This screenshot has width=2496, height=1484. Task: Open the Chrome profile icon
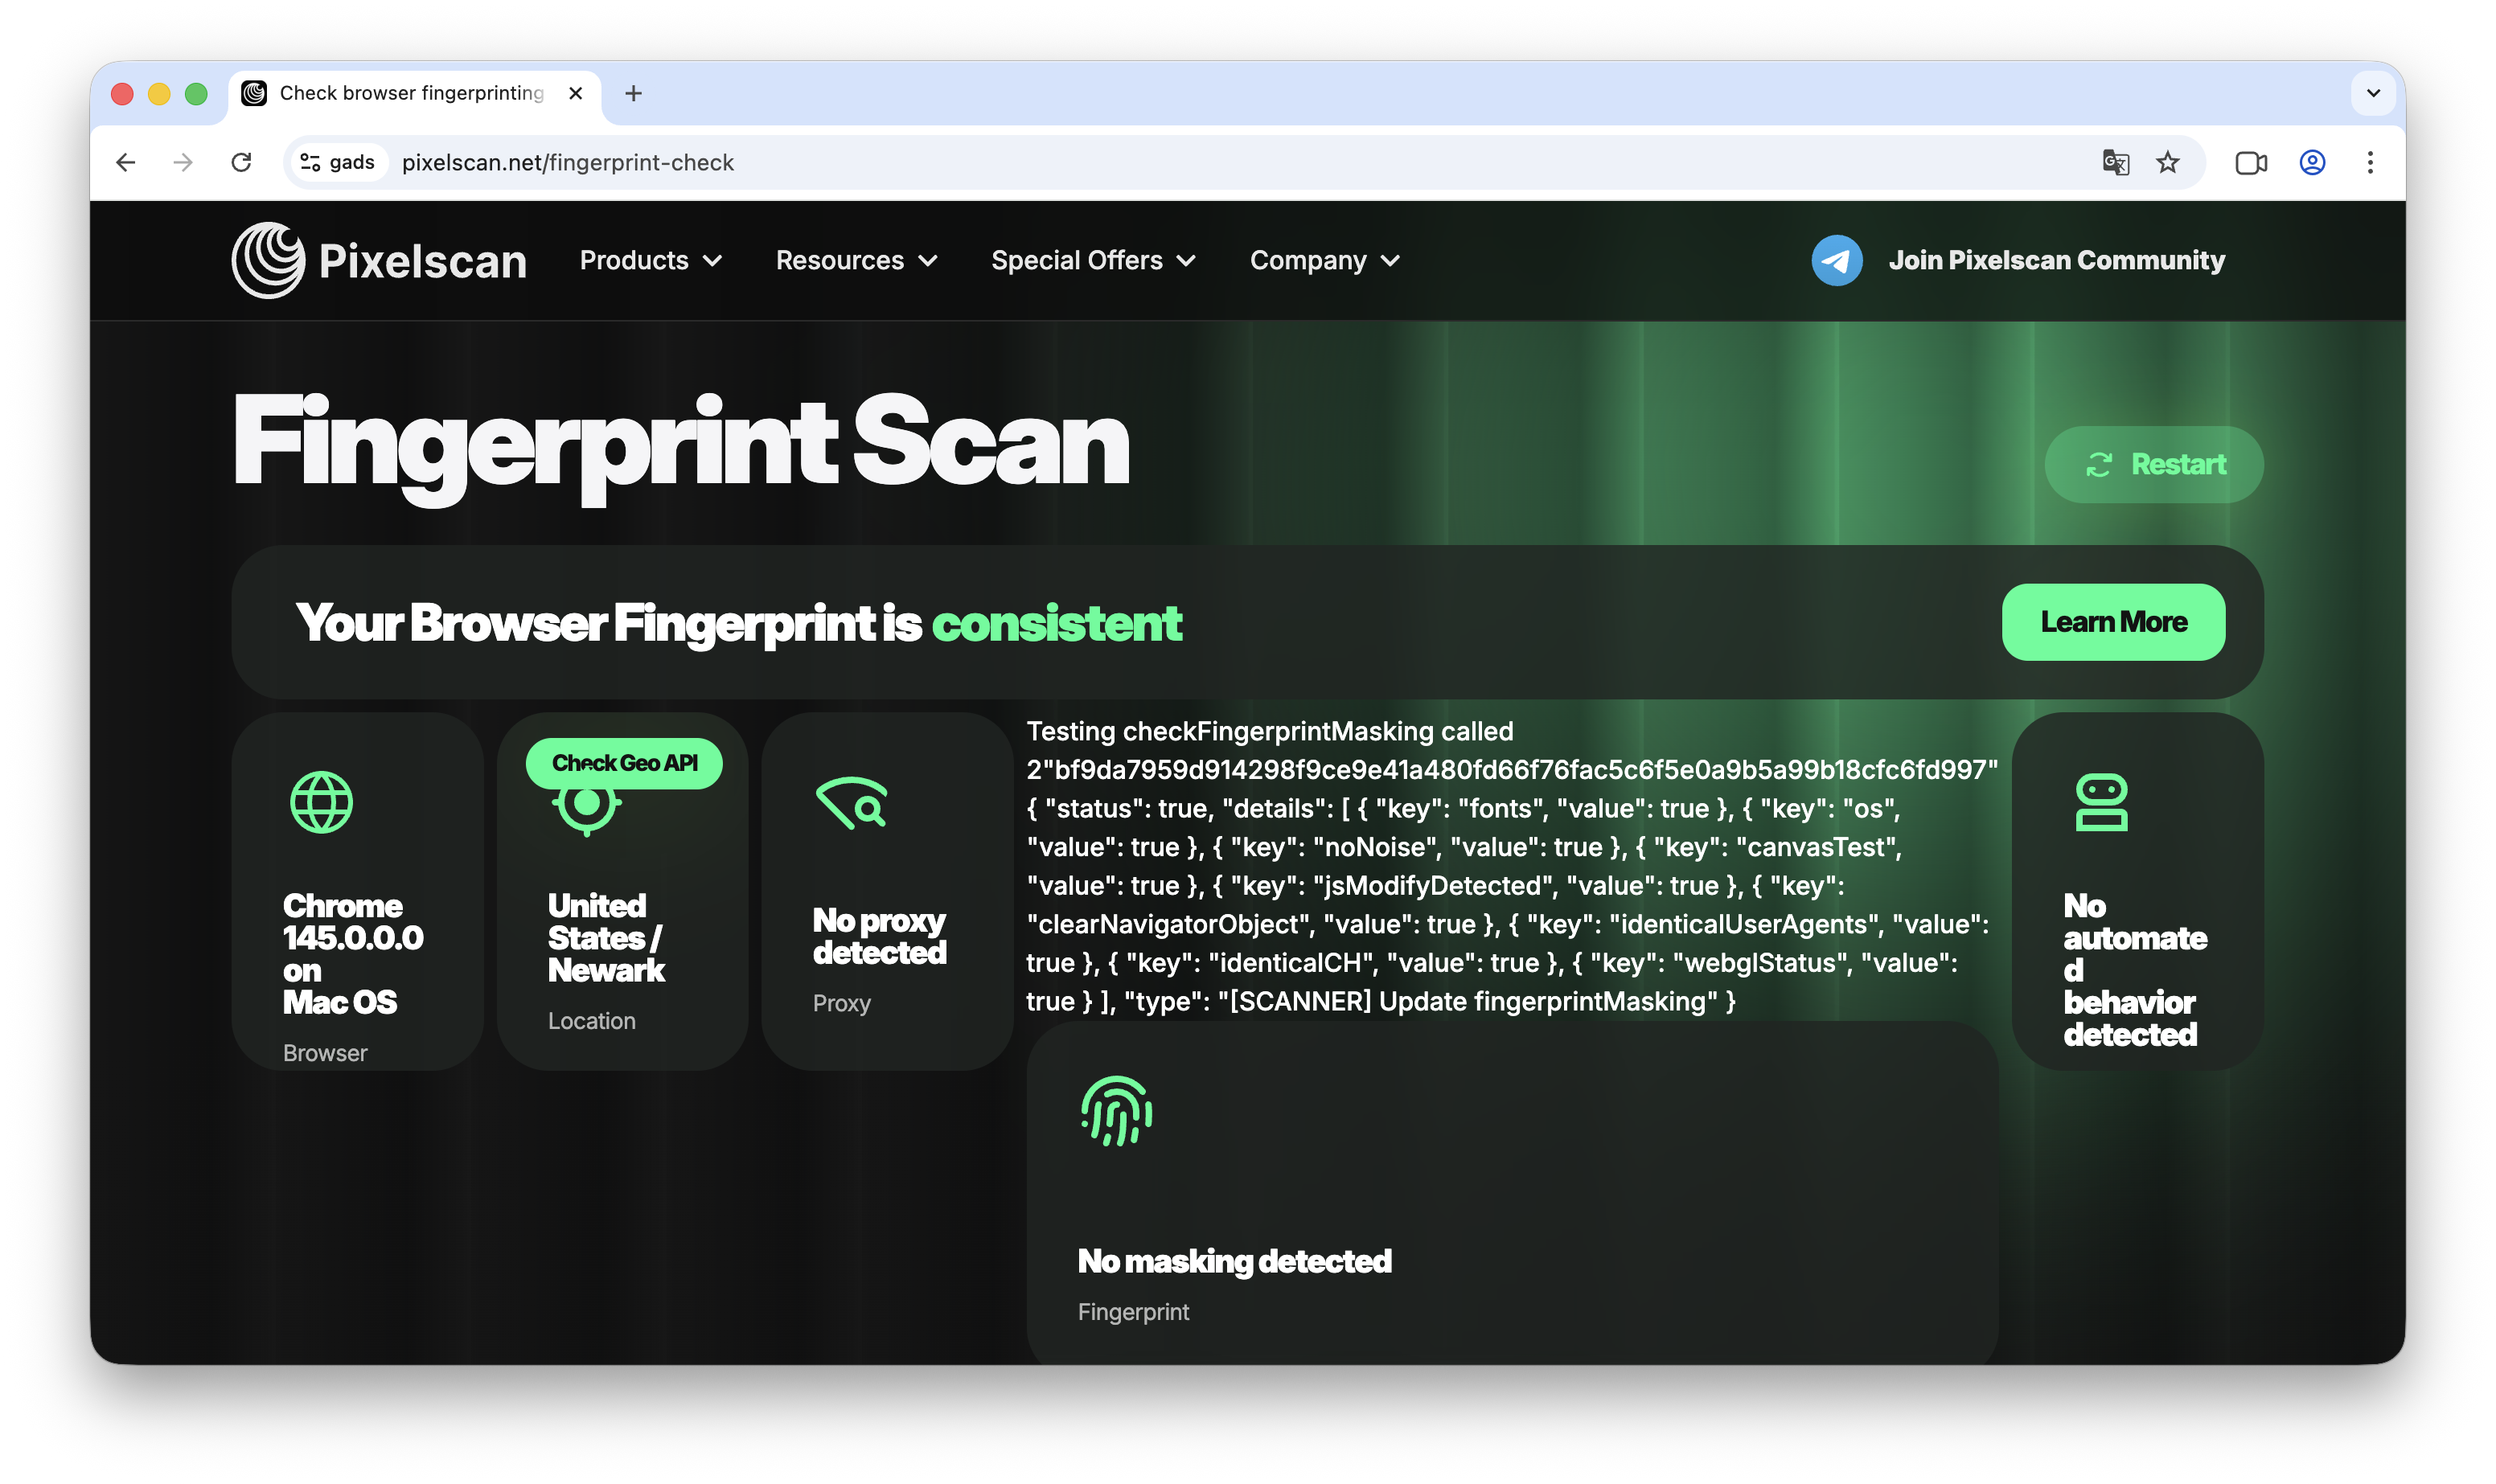tap(2312, 162)
